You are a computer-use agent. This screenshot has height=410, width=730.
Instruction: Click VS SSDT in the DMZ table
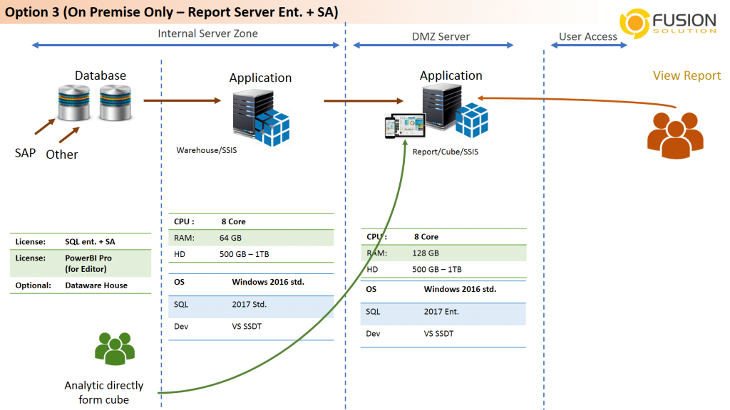tap(438, 334)
